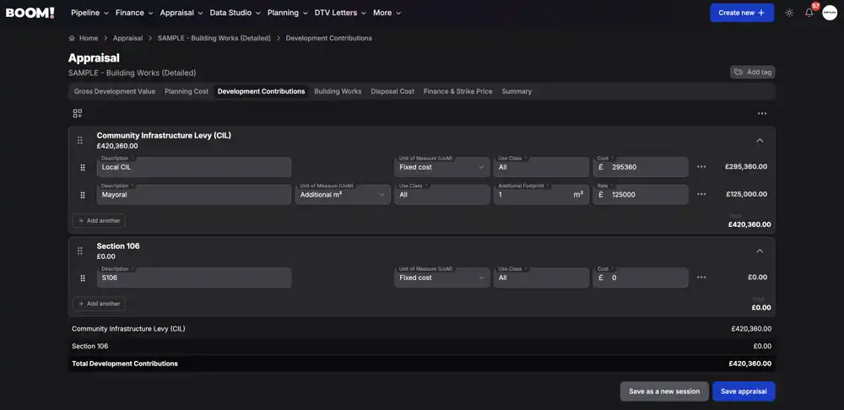844x410 pixels.
Task: Switch to the Gross Development Value tab
Action: pos(115,91)
